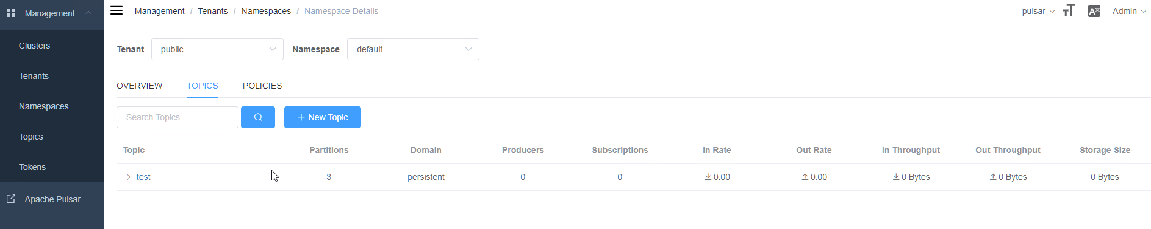
Task: Toggle the hamburger sidebar menu icon
Action: point(117,10)
